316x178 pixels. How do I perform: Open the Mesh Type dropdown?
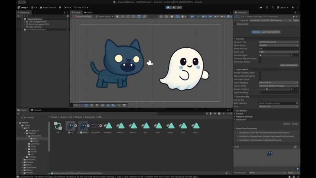pyautogui.click(x=278, y=52)
